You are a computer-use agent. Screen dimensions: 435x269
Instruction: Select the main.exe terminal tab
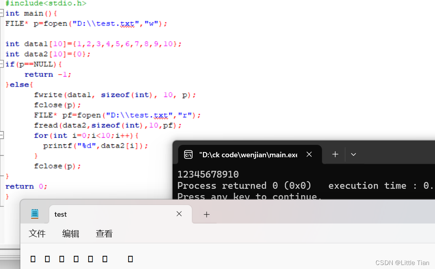pos(250,154)
